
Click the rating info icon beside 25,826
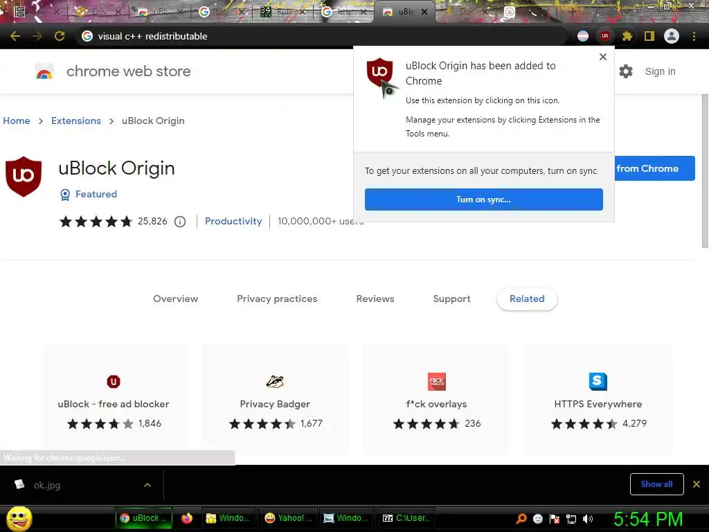180,222
